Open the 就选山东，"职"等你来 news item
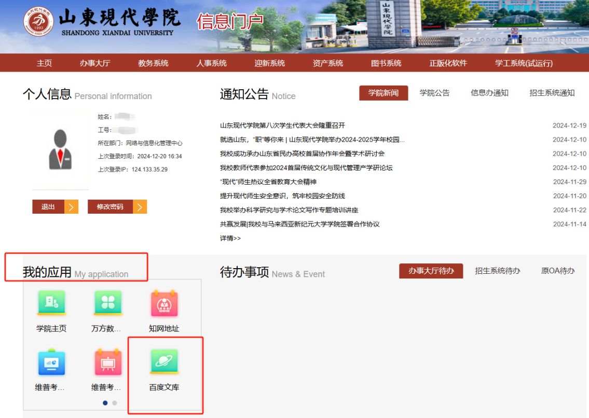This screenshot has height=418, width=589. point(312,140)
